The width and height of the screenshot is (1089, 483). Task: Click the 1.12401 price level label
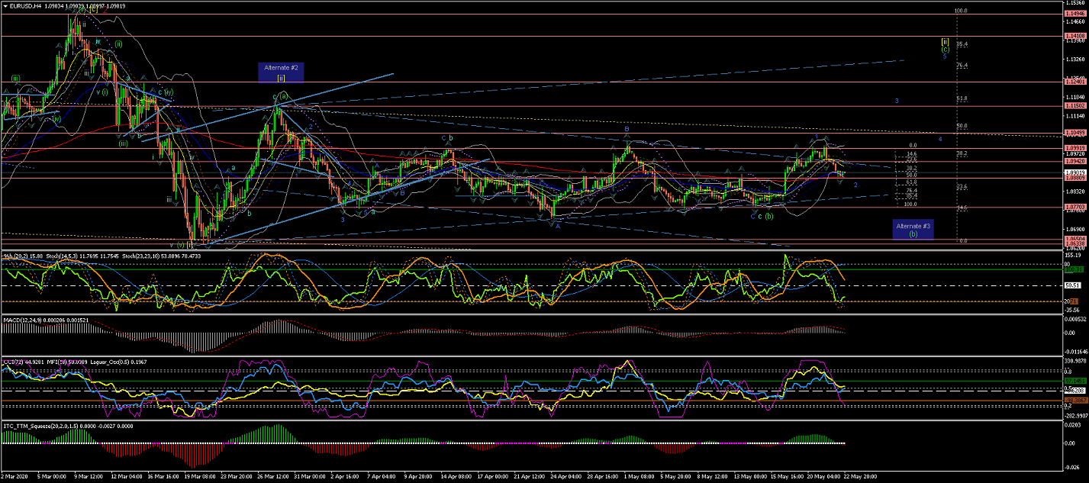(x=1077, y=82)
